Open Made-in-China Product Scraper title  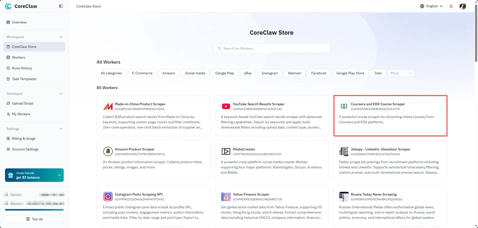(140, 104)
